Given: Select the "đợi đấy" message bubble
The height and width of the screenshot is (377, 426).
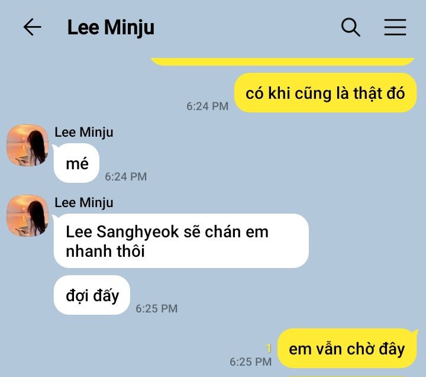Looking at the screenshot, I should point(92,295).
